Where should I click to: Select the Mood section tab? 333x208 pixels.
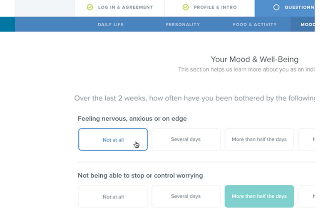click(303, 24)
